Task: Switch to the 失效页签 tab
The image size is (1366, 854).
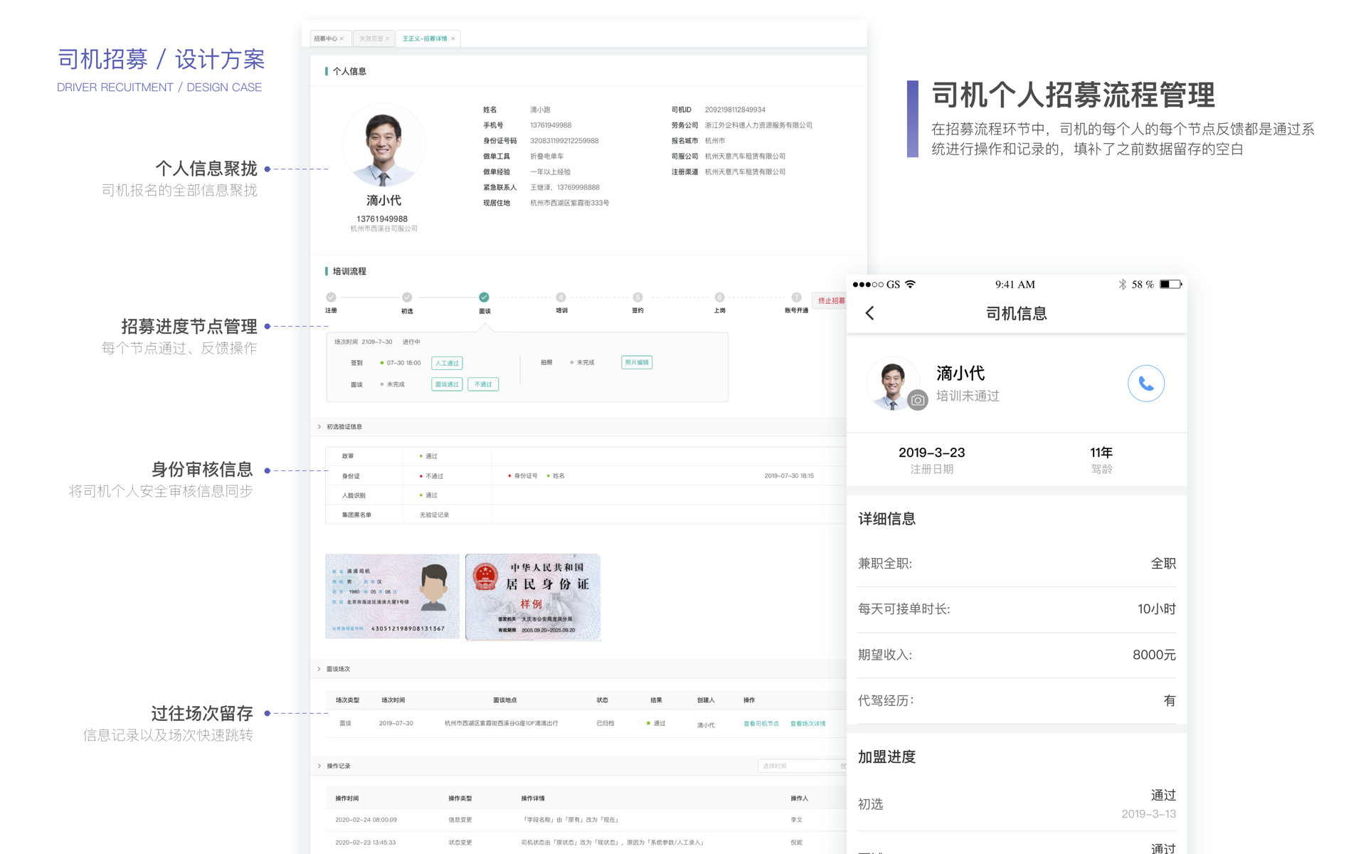Action: click(x=371, y=39)
